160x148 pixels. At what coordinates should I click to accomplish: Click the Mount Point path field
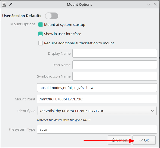click(97, 99)
